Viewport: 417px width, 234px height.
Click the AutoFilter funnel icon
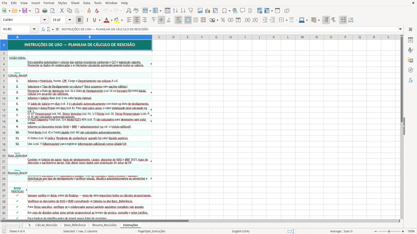coord(191,11)
